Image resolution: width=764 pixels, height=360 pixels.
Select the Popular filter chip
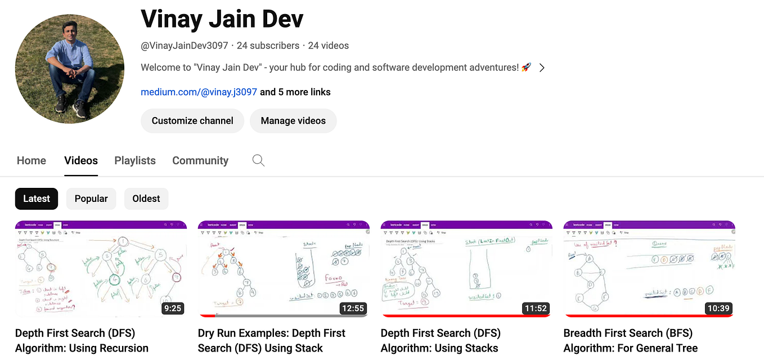91,199
